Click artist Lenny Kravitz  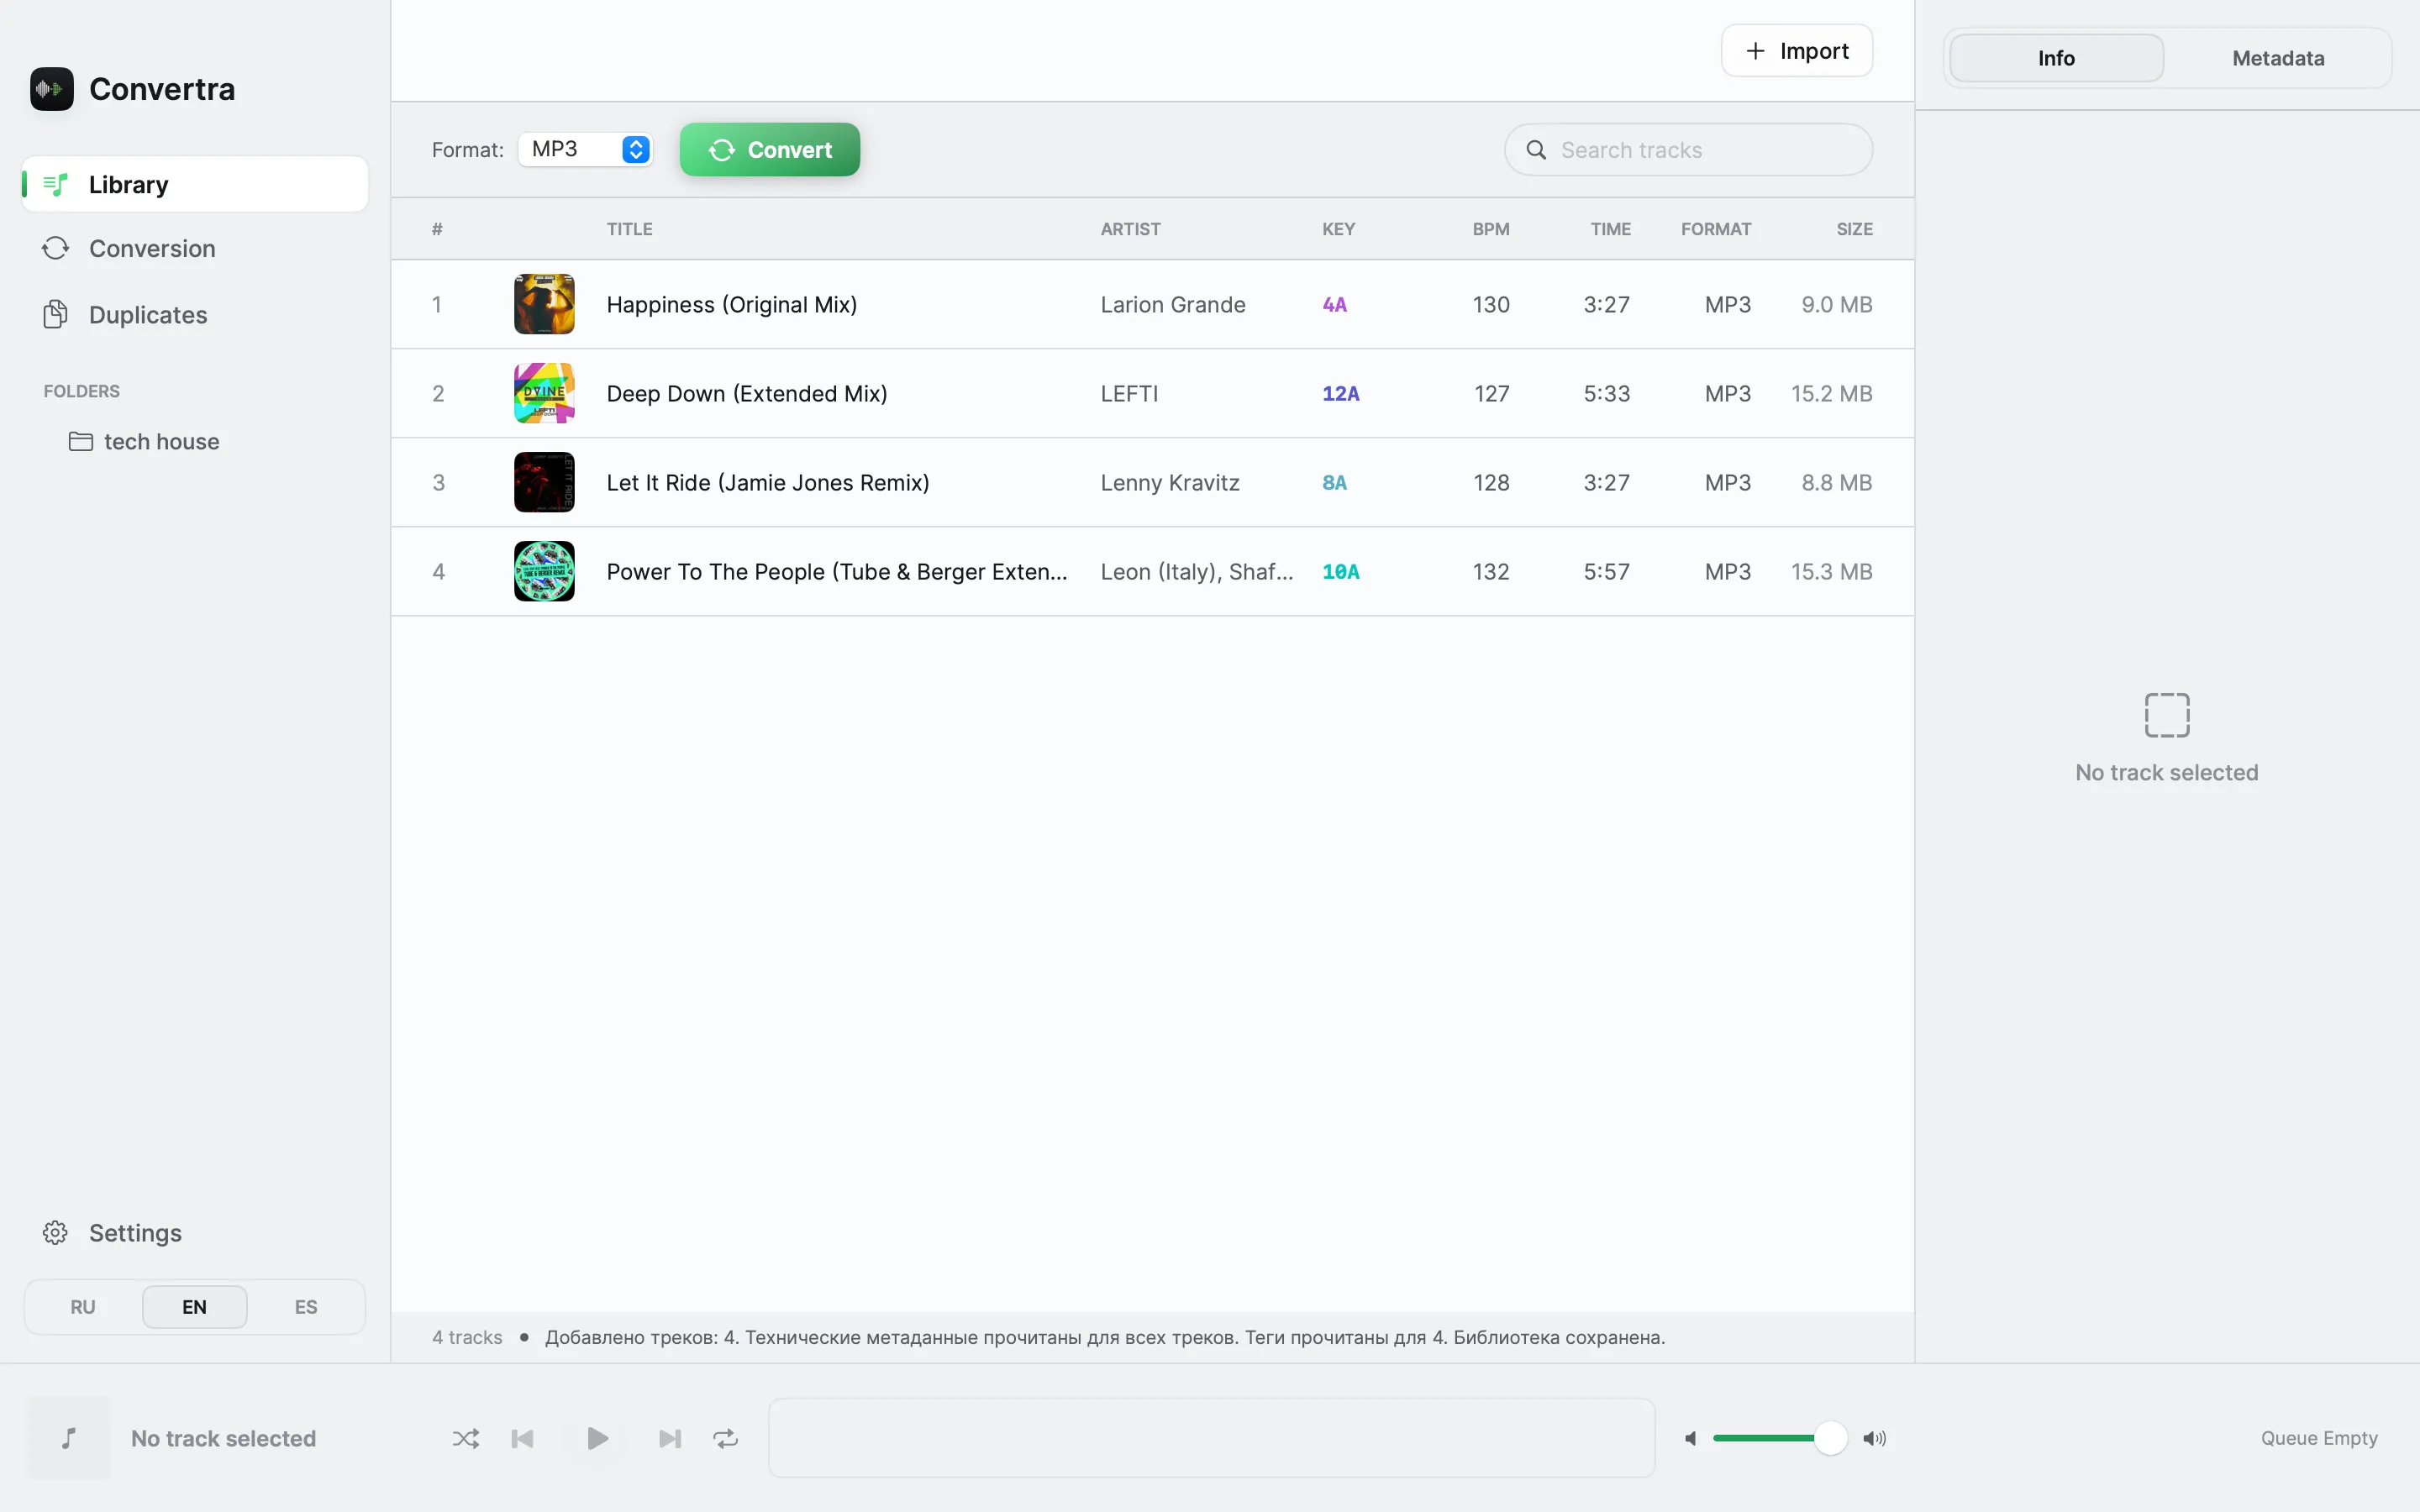1169,482
